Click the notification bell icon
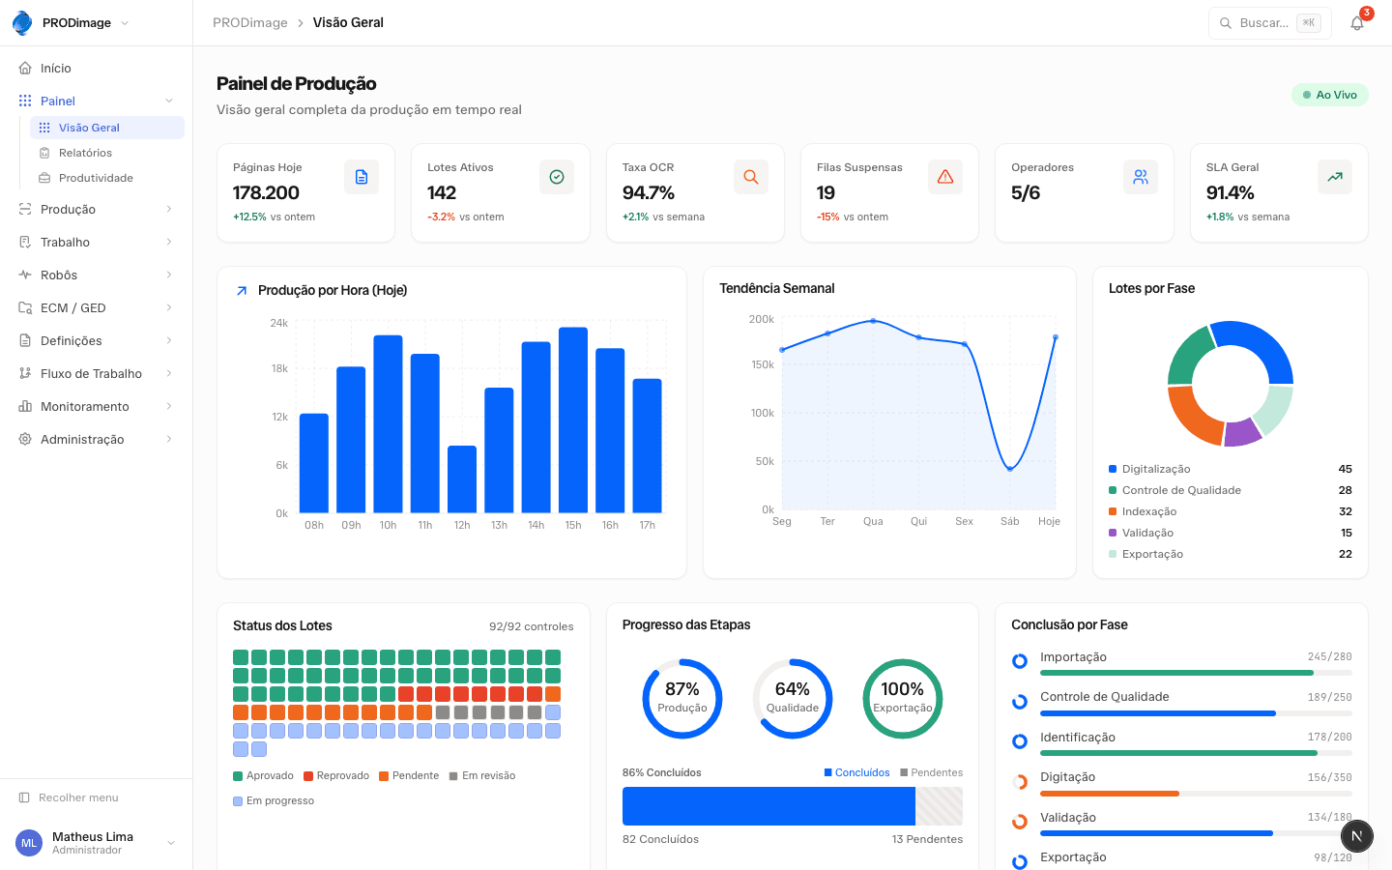The image size is (1392, 870). (x=1357, y=23)
